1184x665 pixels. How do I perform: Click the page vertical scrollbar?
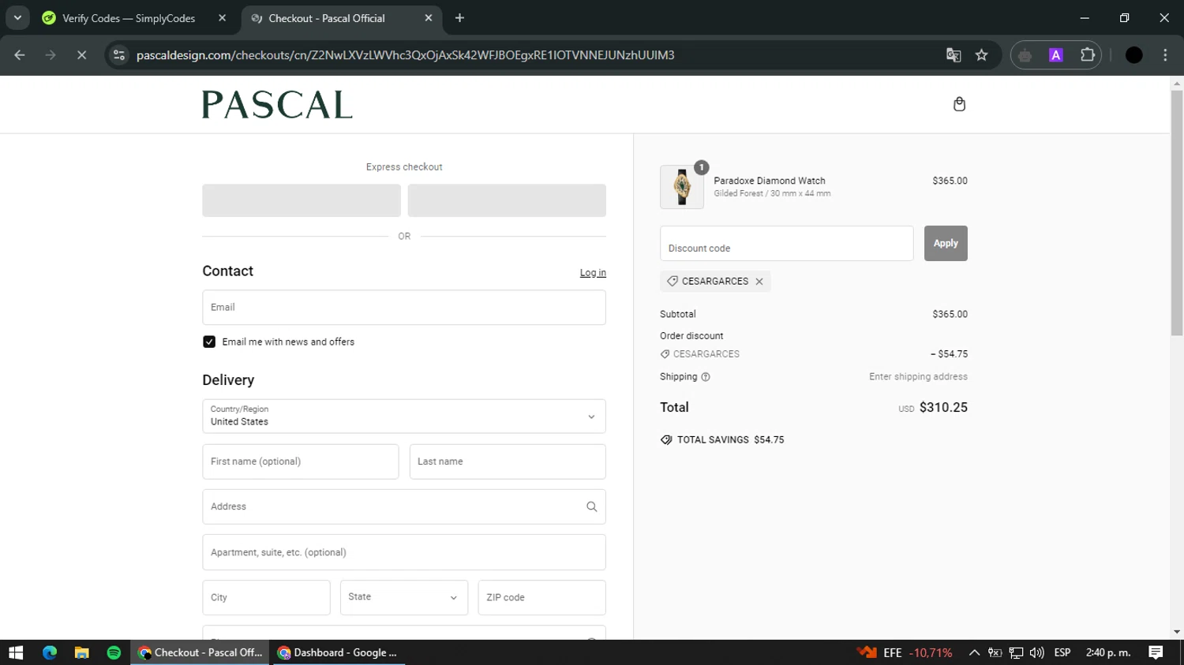[1177, 213]
